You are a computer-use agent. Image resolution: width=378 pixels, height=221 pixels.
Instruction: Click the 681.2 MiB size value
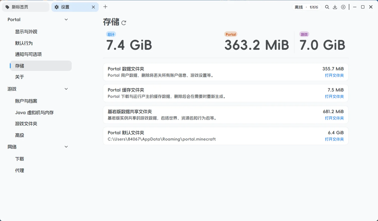tap(333, 112)
